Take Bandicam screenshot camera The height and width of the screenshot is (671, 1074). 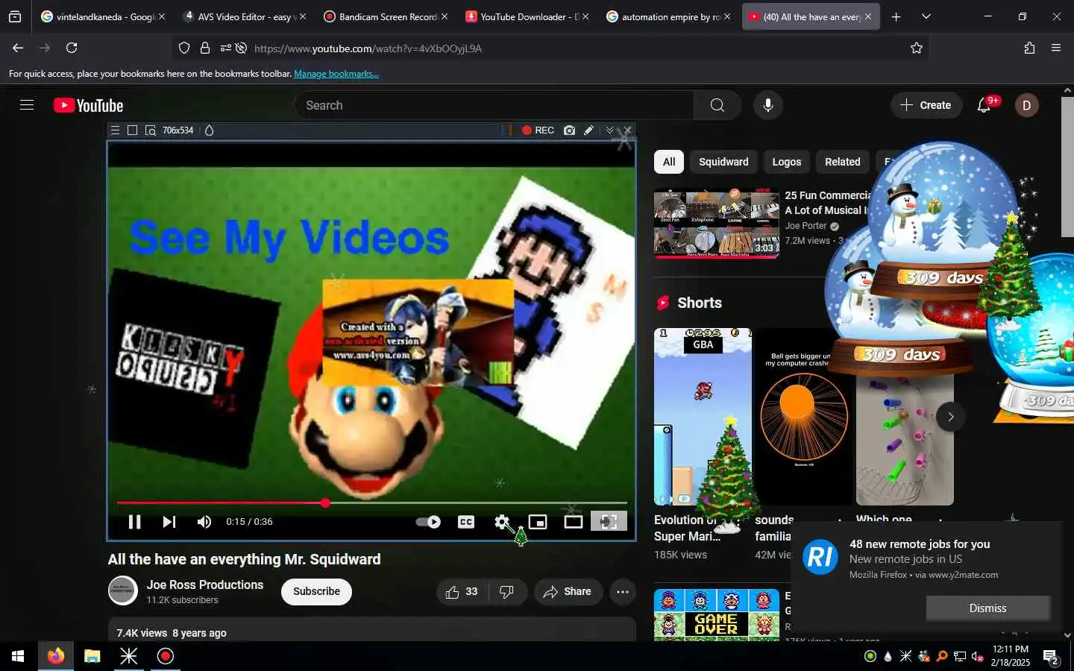coord(570,130)
